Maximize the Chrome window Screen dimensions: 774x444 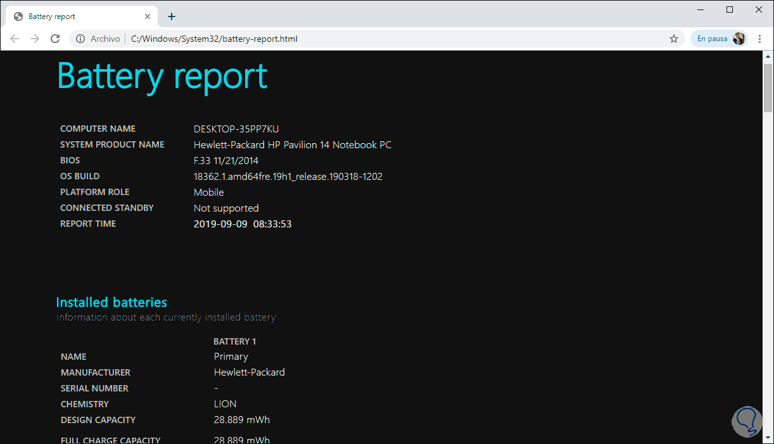click(730, 10)
